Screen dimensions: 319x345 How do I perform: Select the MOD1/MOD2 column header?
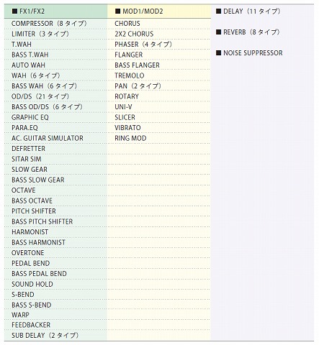[159, 11]
